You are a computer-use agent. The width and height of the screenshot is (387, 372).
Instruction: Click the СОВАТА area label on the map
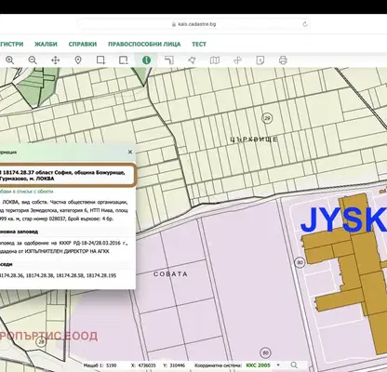tap(170, 274)
